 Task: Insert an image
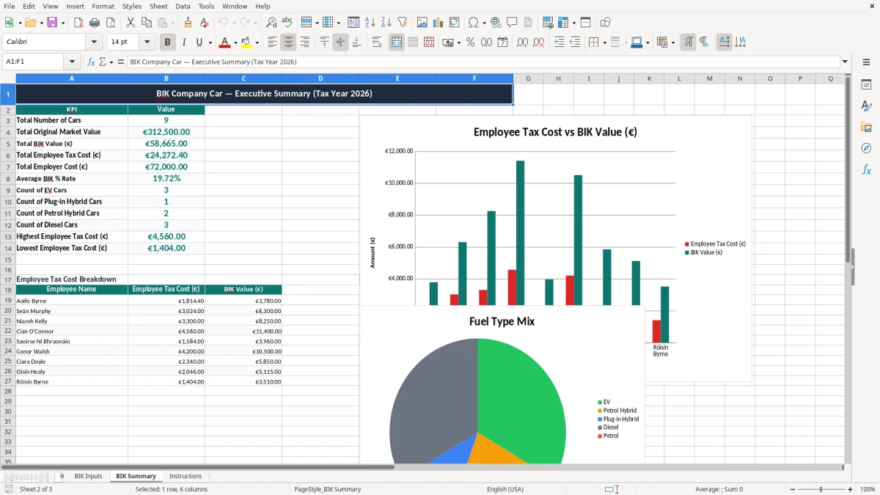[x=422, y=23]
